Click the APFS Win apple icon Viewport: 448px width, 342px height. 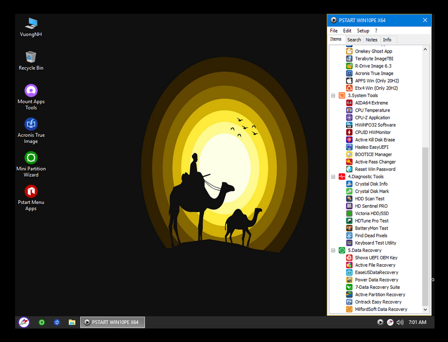(349, 80)
